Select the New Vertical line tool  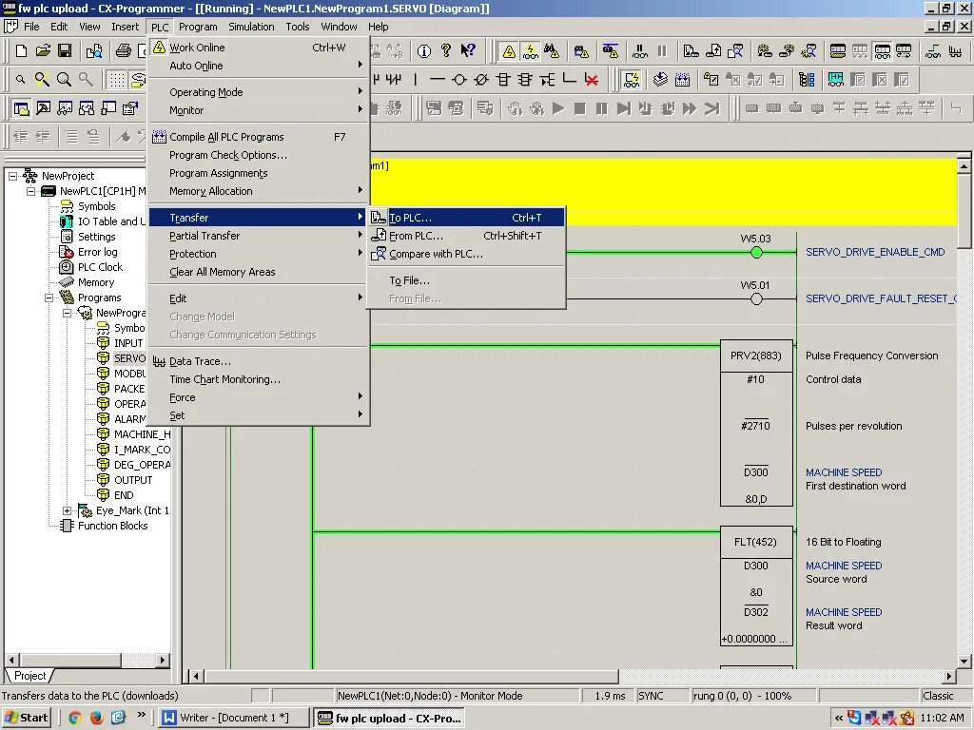pyautogui.click(x=416, y=80)
